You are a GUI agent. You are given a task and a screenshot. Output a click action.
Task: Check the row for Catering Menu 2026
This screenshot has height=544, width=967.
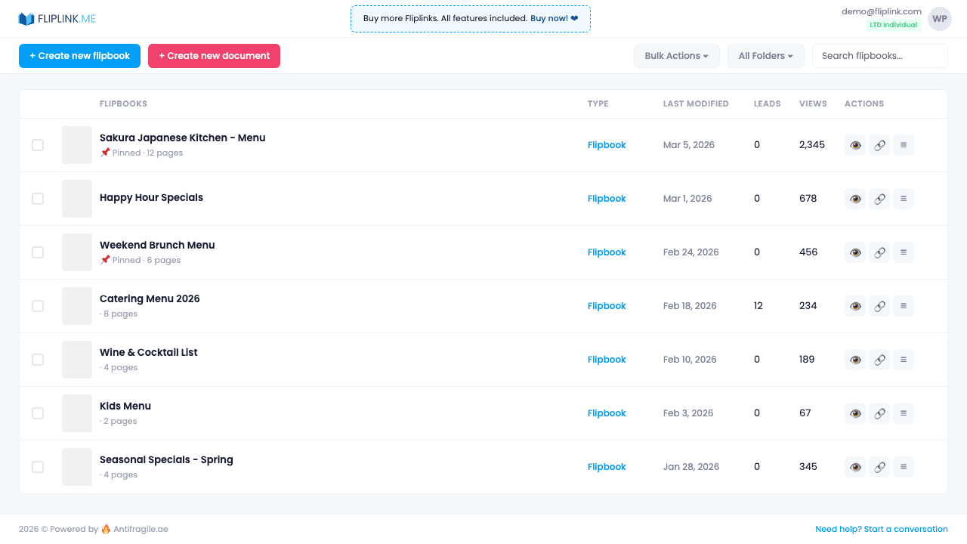click(38, 306)
